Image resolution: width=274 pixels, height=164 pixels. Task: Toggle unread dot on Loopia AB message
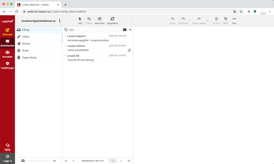pyautogui.click(x=65, y=56)
